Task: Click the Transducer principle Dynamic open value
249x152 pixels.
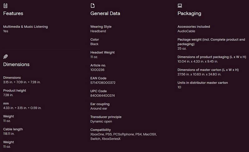Action: (101, 121)
